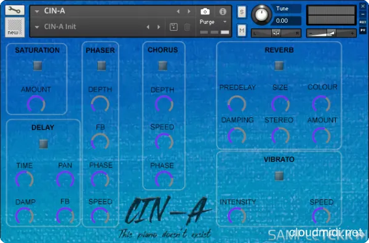Click the Delay Time knob

click(x=25, y=180)
